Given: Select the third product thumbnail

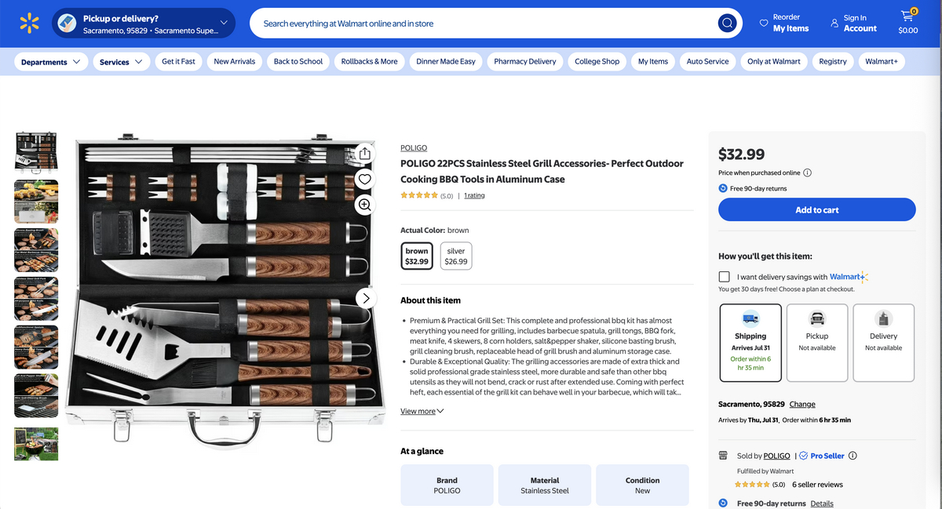Looking at the screenshot, I should point(36,249).
